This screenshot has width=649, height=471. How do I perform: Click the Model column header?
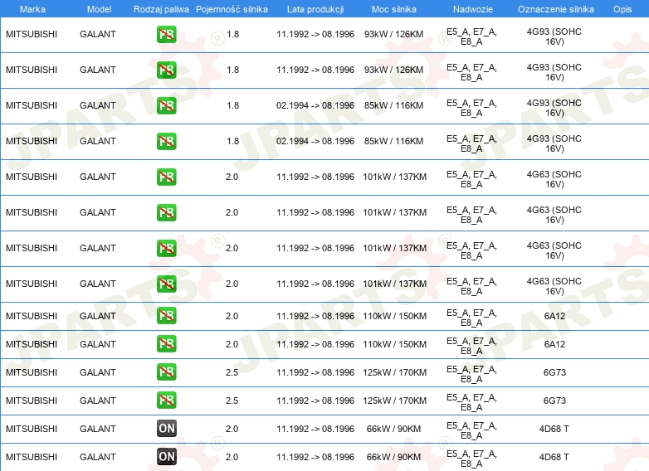[x=99, y=9]
